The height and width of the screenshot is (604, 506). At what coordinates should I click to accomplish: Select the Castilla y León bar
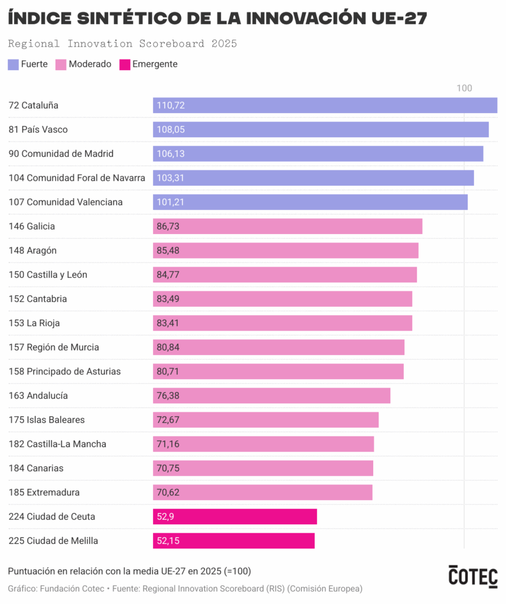(285, 275)
